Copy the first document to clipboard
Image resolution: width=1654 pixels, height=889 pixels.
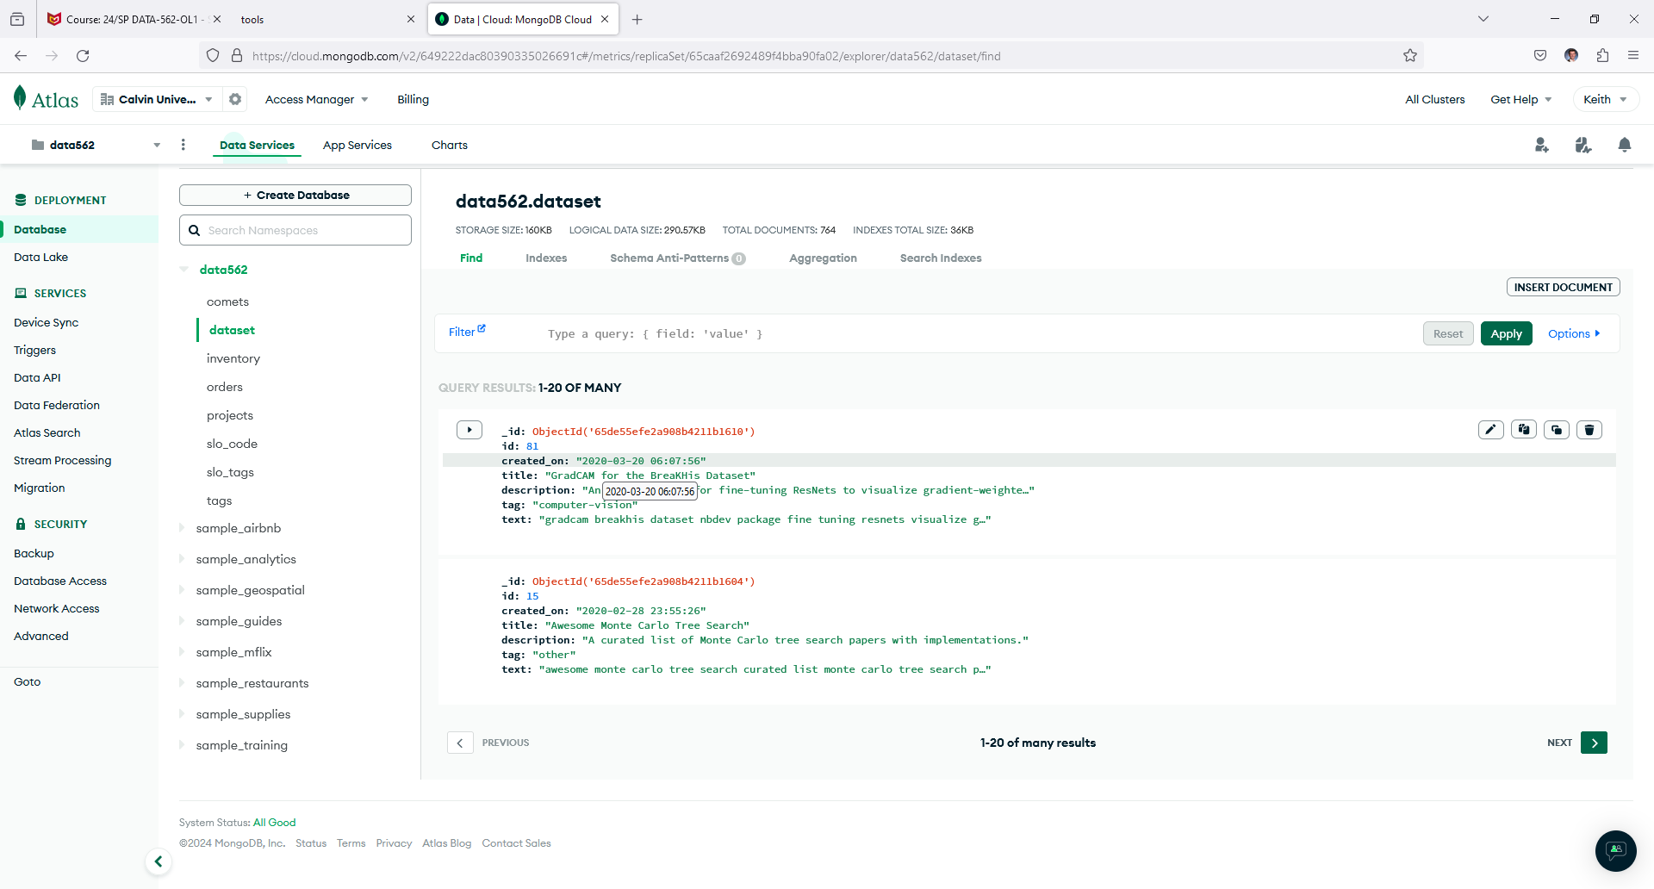coord(1523,430)
